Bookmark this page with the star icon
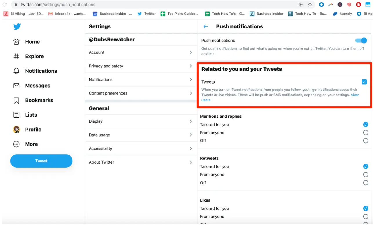 point(310,5)
